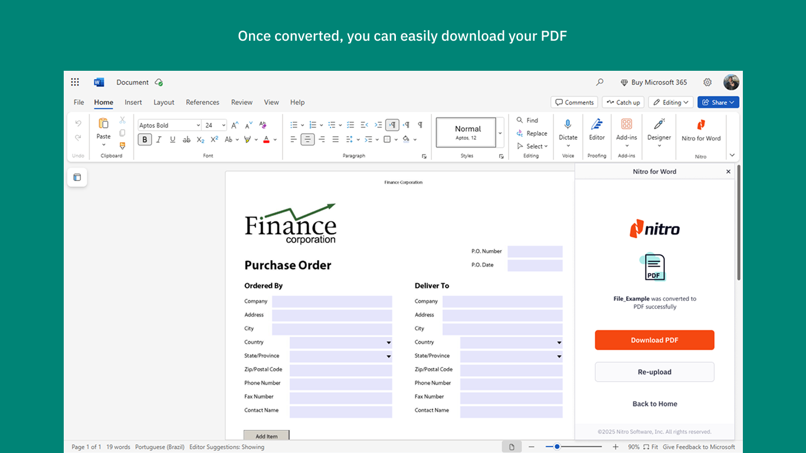The height and width of the screenshot is (453, 806).
Task: Toggle left-to-right text direction
Action: [x=392, y=125]
